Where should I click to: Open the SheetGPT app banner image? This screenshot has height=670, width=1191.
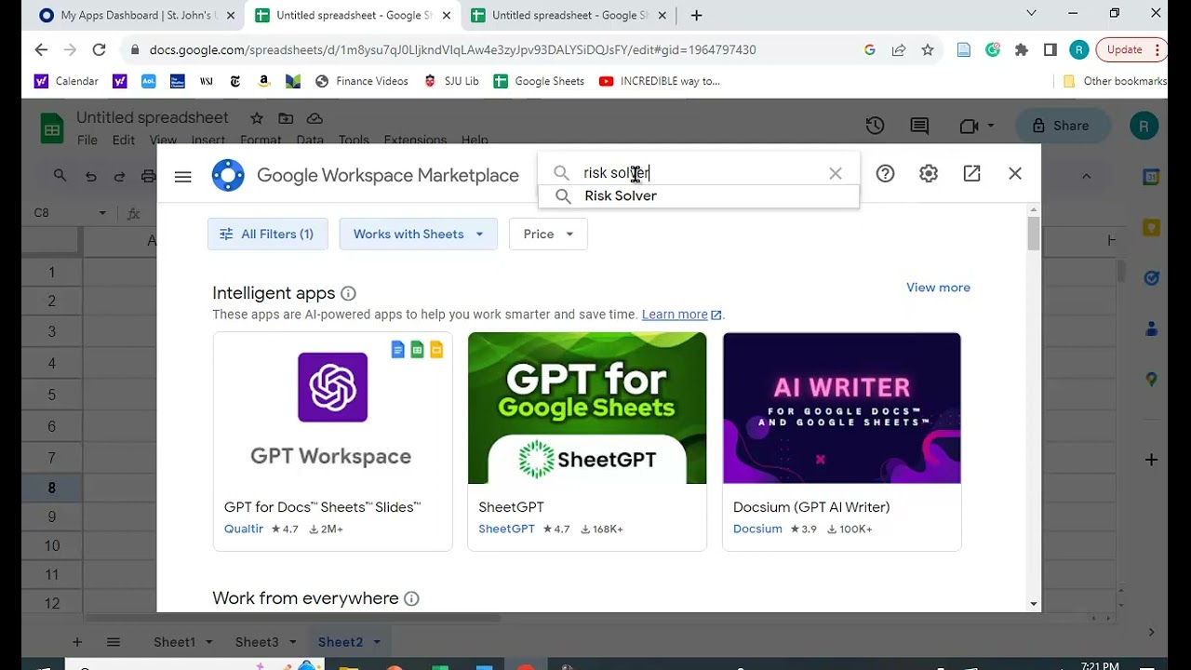click(x=587, y=409)
